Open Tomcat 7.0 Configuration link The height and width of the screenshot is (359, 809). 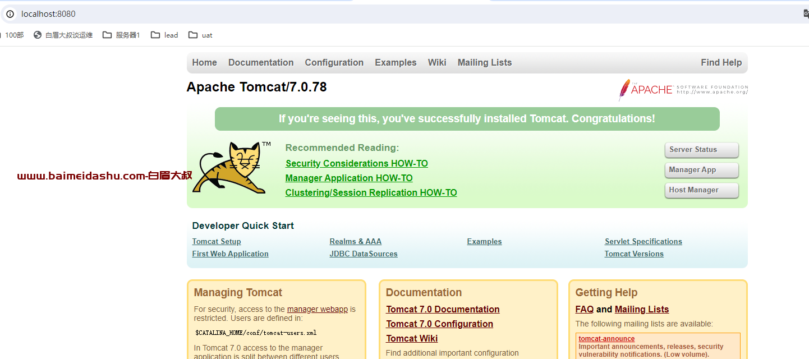click(439, 324)
